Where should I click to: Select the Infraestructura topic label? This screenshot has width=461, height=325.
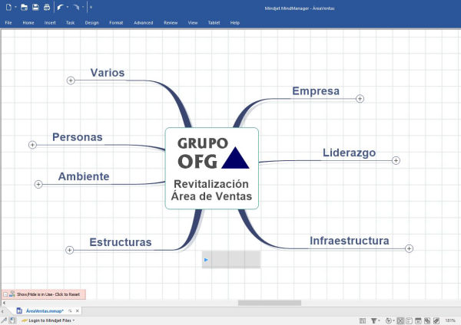click(350, 241)
